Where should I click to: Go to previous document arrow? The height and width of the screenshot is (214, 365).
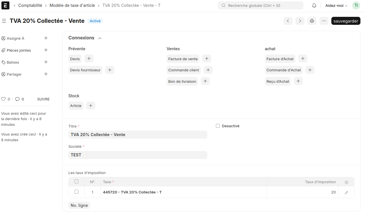pyautogui.click(x=288, y=21)
